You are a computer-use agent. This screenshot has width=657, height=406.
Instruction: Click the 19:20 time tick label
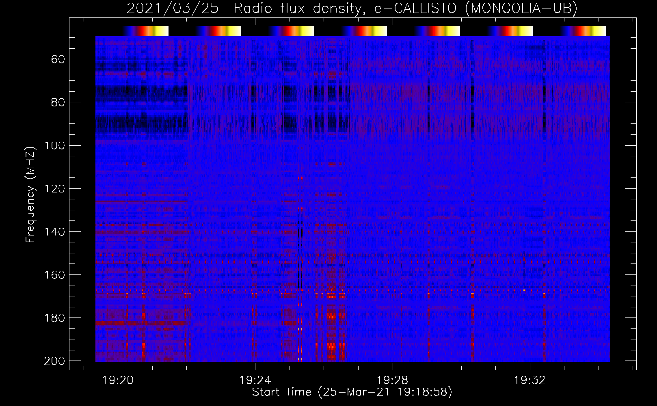click(118, 380)
